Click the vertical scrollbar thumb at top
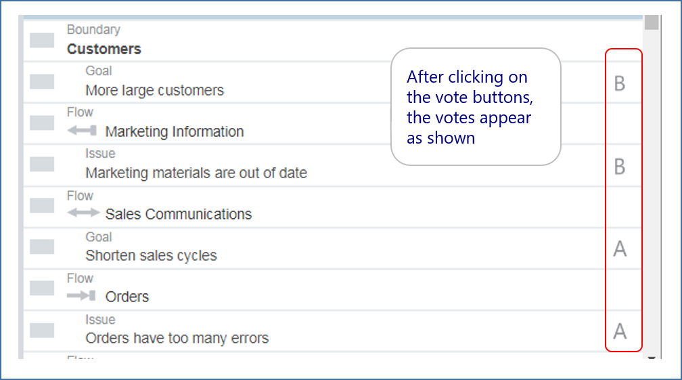 652,23
